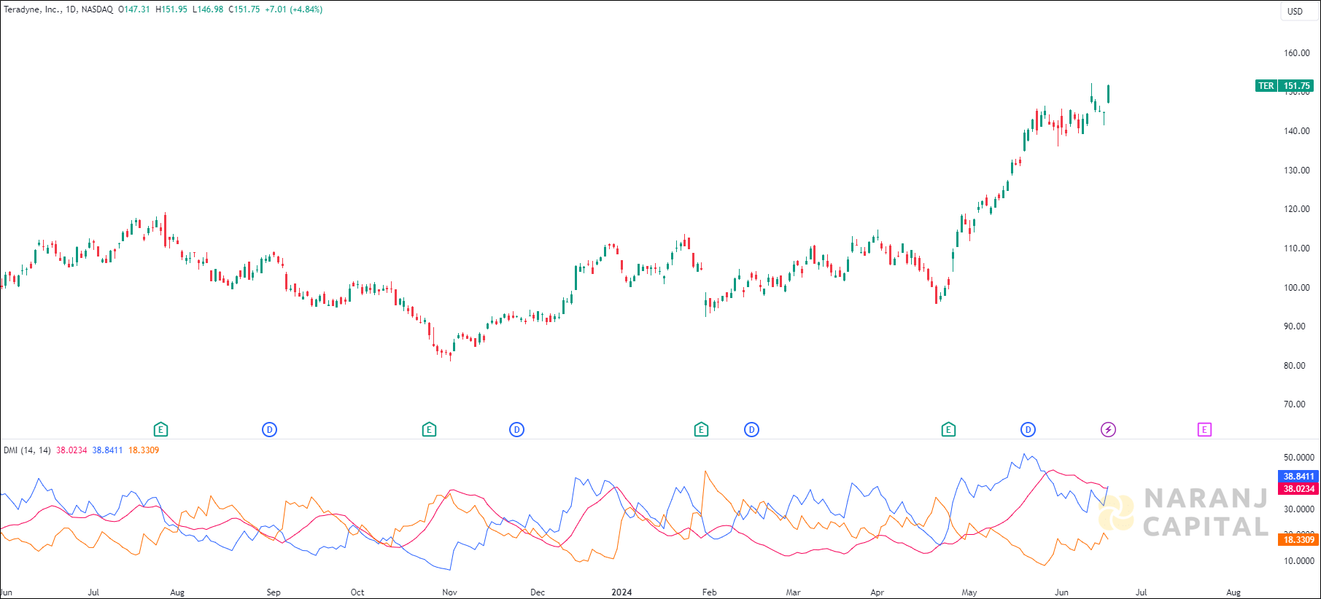Click the low value L146.98
1321x599 pixels.
pyautogui.click(x=208, y=9)
